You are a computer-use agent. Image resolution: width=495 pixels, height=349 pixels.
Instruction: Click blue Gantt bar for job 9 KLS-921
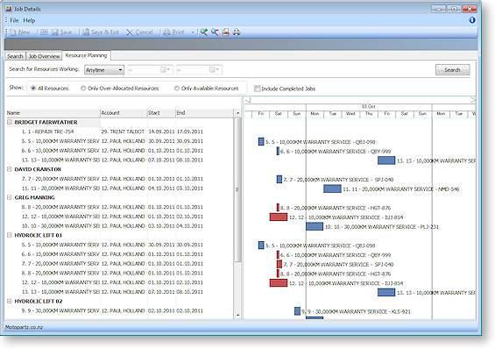(297, 311)
